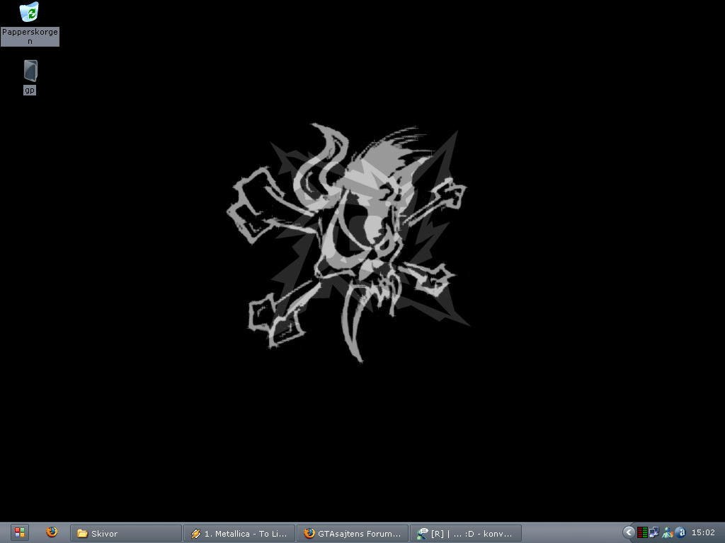Screen dimensions: 725x543
Task: Click the network connection tray icon
Action: coord(653,532)
